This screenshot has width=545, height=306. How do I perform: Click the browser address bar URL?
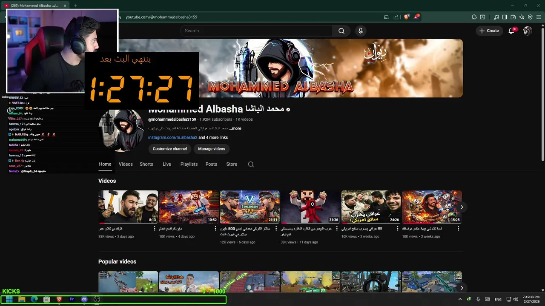click(161, 17)
